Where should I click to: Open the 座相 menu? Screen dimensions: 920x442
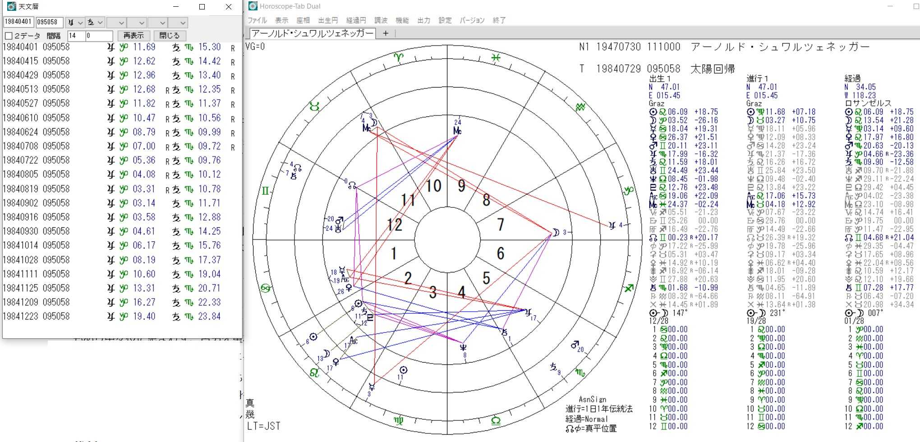[303, 20]
